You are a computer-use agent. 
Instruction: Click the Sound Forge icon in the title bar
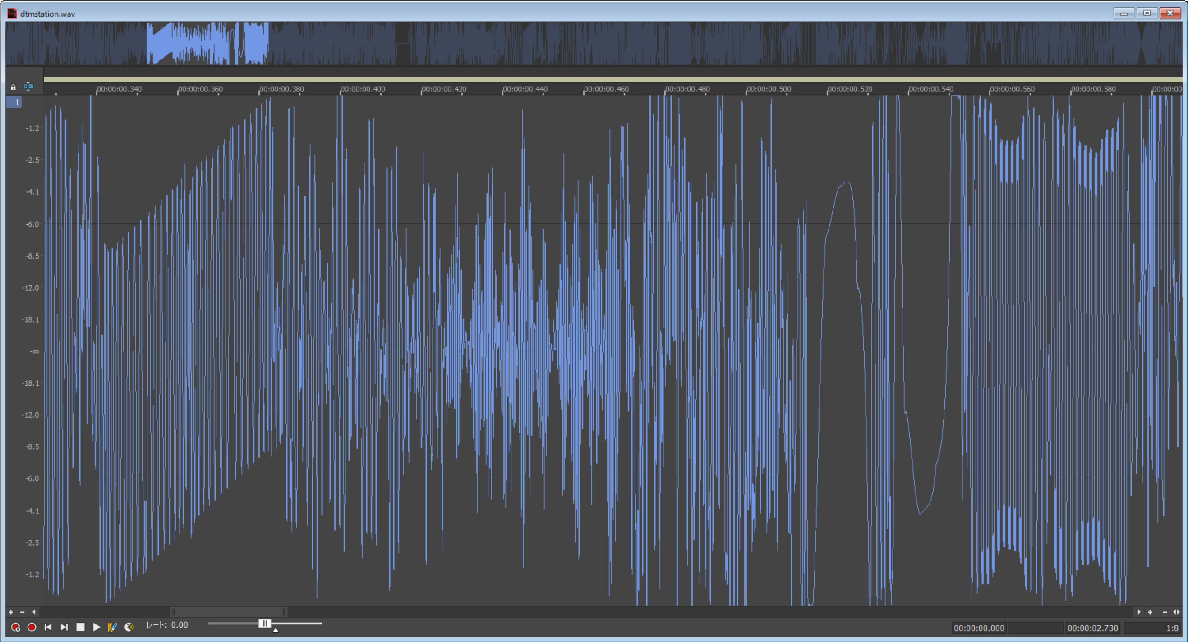click(x=12, y=14)
